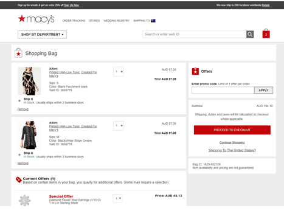
Task: Click the Shopping Bag star icon in header
Action: click(18, 53)
